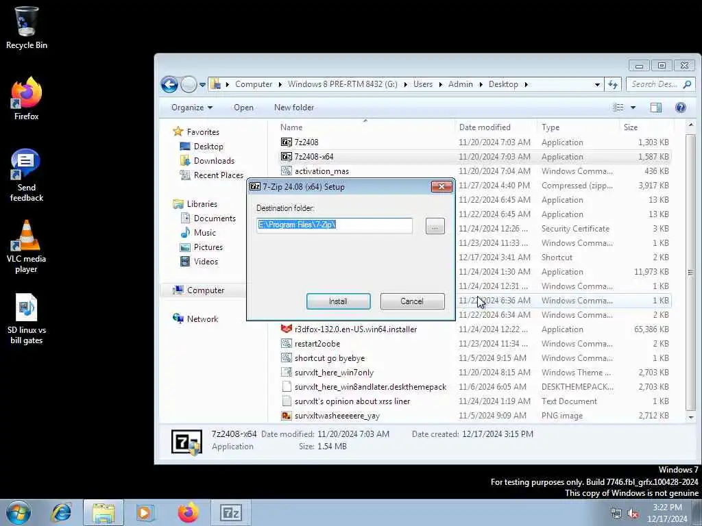
Task: Click the file list scroll up arrow
Action: click(x=690, y=125)
